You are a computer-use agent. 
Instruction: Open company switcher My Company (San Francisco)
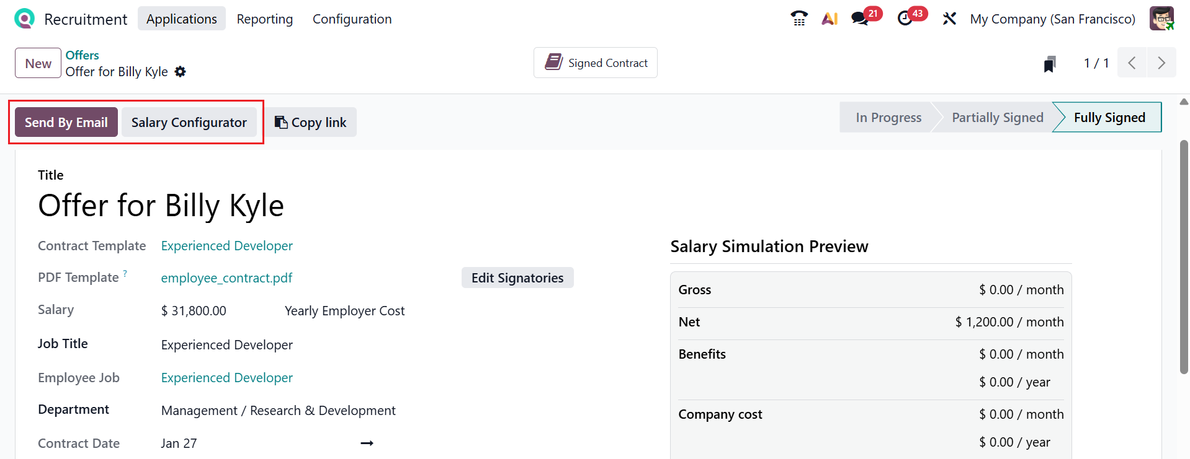[x=1052, y=19]
